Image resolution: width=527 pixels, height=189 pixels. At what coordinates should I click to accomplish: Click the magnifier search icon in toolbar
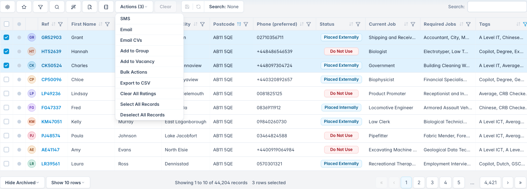57,7
